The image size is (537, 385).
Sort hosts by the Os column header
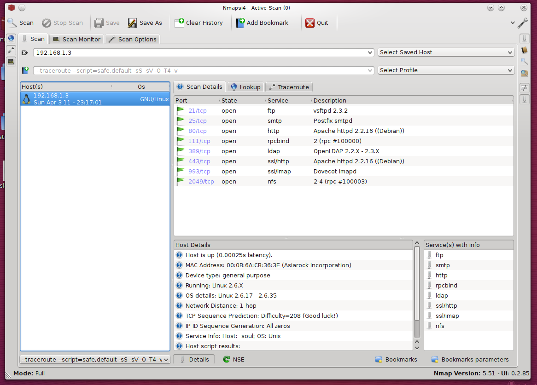(x=141, y=87)
